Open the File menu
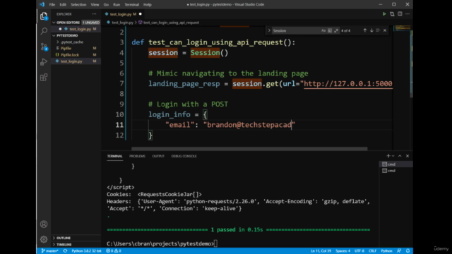 coord(52,5)
